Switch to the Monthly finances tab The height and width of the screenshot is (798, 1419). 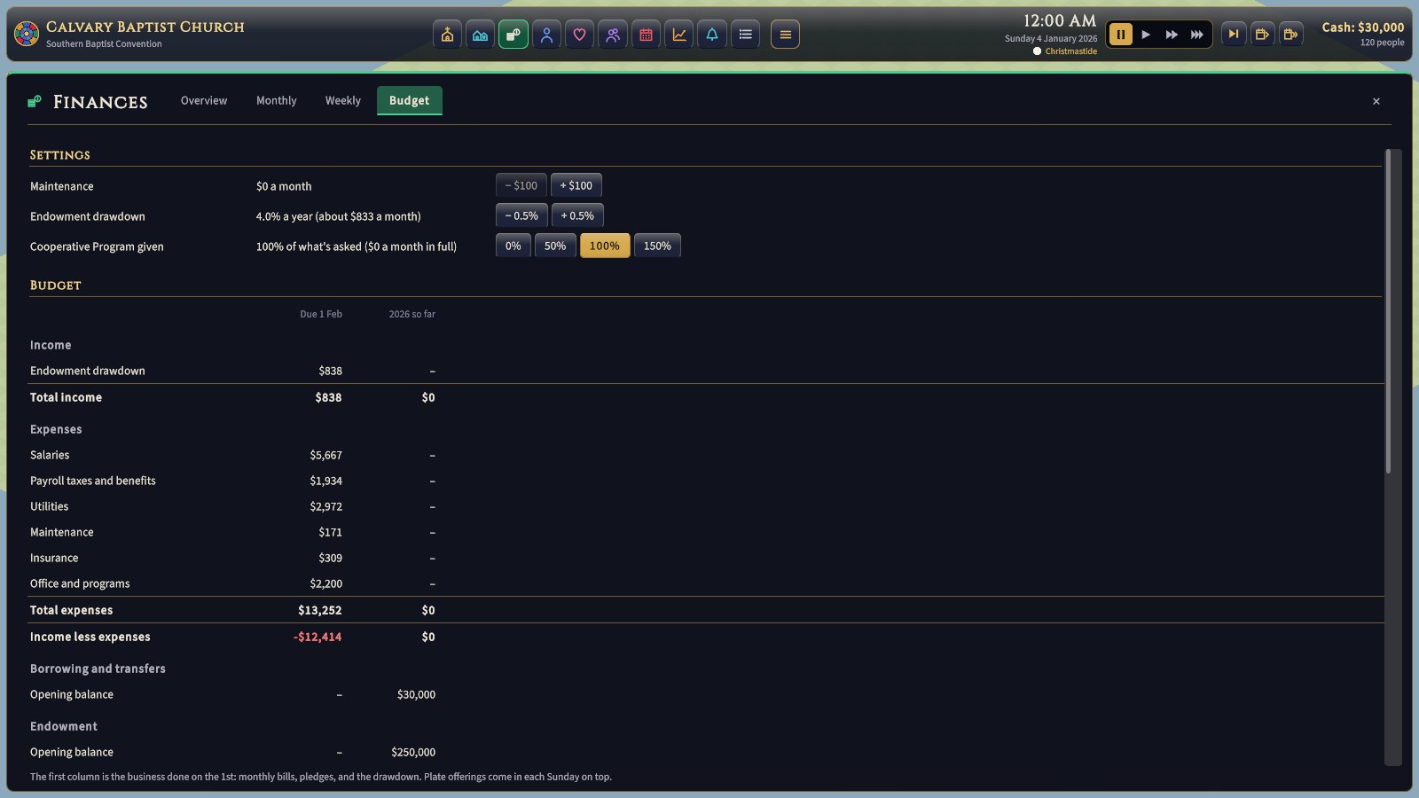pos(277,100)
